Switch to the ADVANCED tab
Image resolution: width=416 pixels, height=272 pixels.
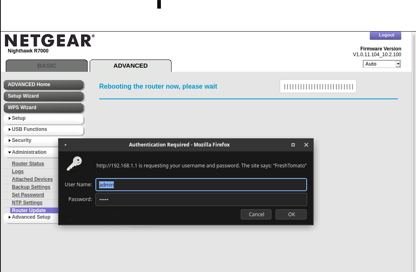tap(131, 66)
